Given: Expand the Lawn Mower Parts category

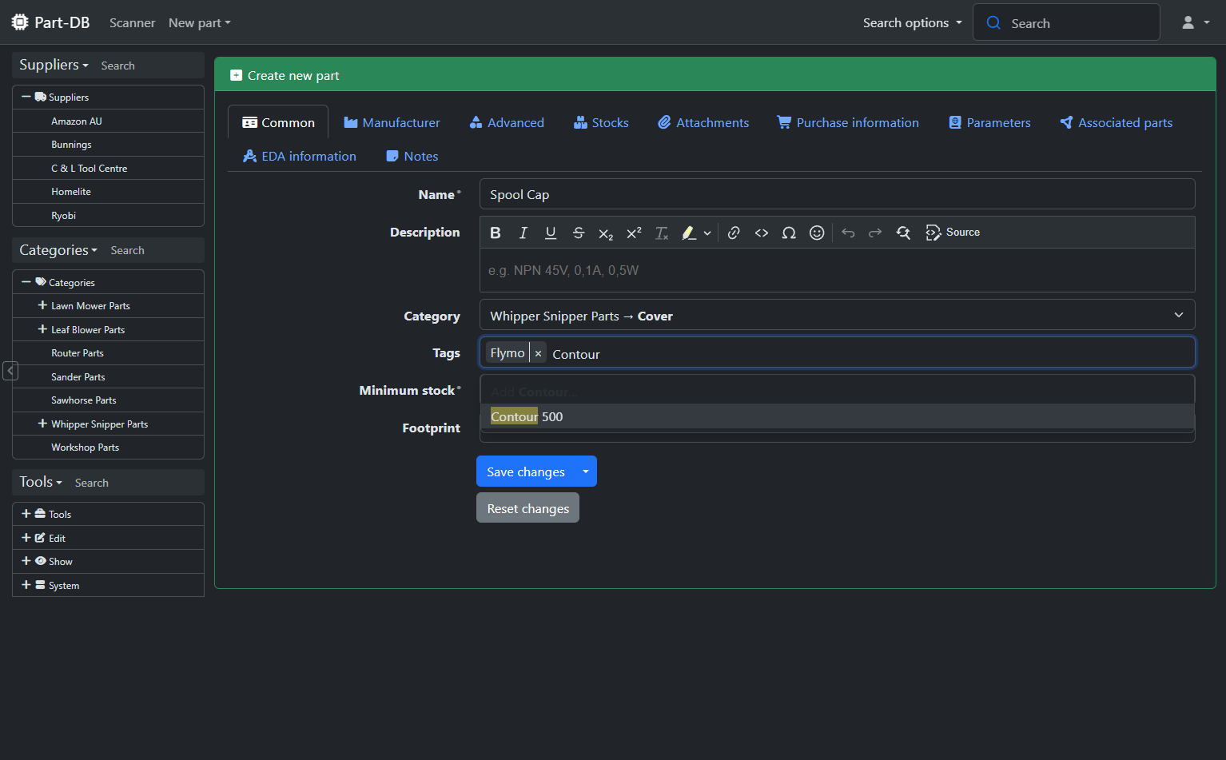Looking at the screenshot, I should 42,305.
